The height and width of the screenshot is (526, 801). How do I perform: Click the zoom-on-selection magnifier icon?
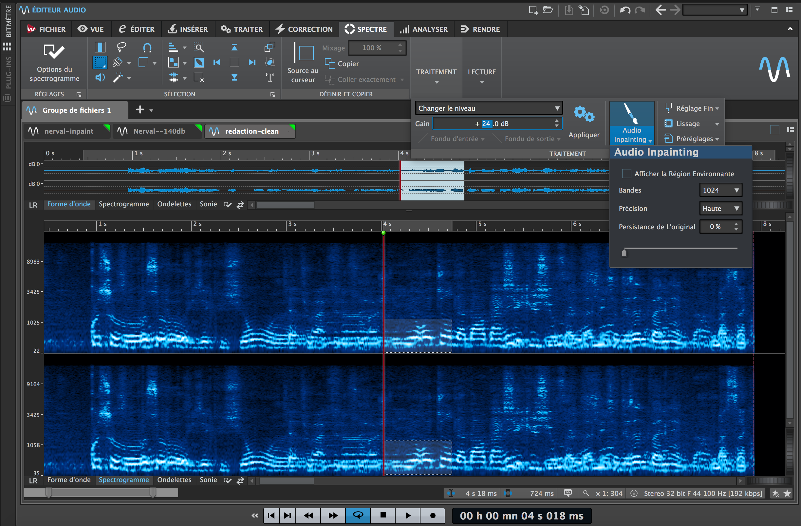(x=199, y=47)
